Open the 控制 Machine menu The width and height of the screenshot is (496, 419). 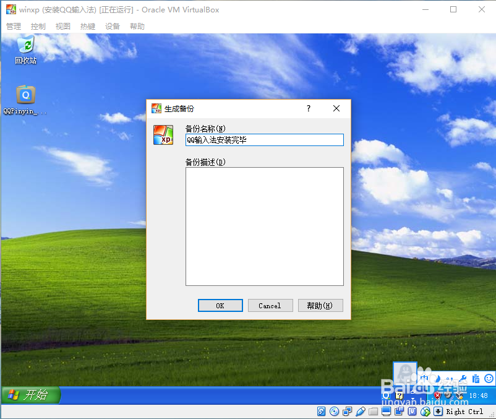coord(37,26)
